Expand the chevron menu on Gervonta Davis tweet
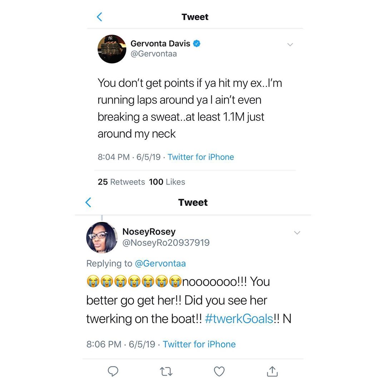Image resolution: width=386 pixels, height=386 pixels. (290, 45)
